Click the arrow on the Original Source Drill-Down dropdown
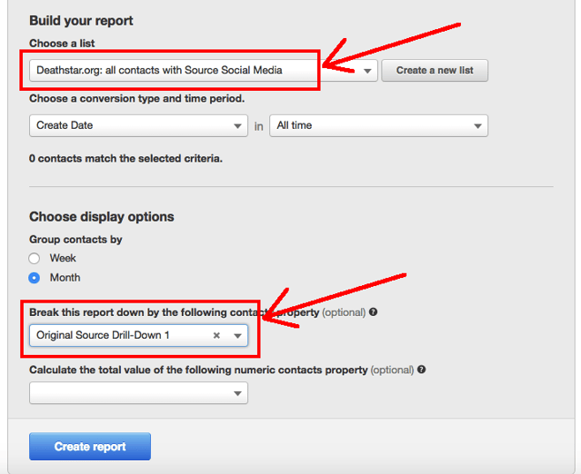 (x=238, y=336)
